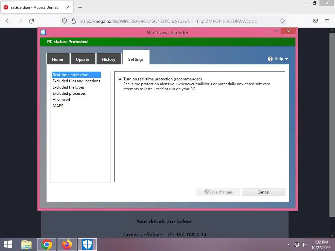Viewport: 335px width, 251px height.
Task: Click the Save changes button
Action: click(x=218, y=192)
